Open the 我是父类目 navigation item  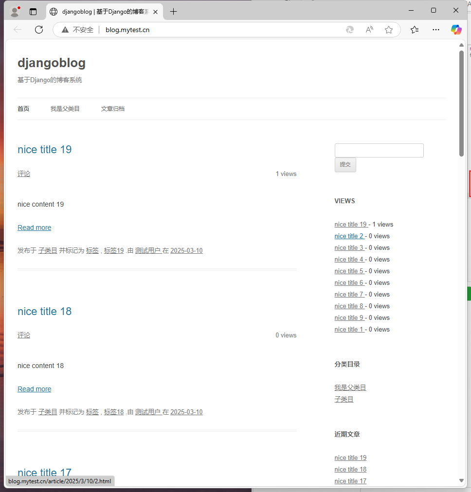point(65,109)
